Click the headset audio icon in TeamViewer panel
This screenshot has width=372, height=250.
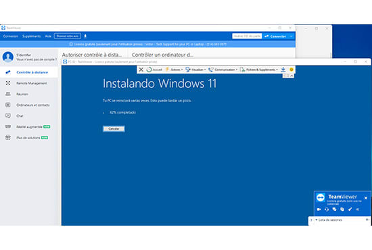coord(327,209)
